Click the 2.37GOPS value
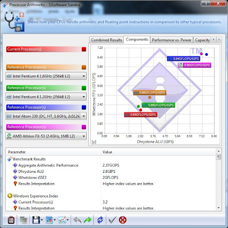This screenshot has height=228, width=228. click(x=111, y=165)
